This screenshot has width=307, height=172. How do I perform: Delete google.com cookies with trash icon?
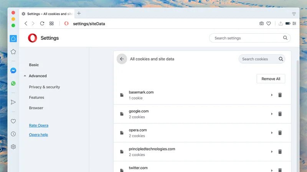280,114
